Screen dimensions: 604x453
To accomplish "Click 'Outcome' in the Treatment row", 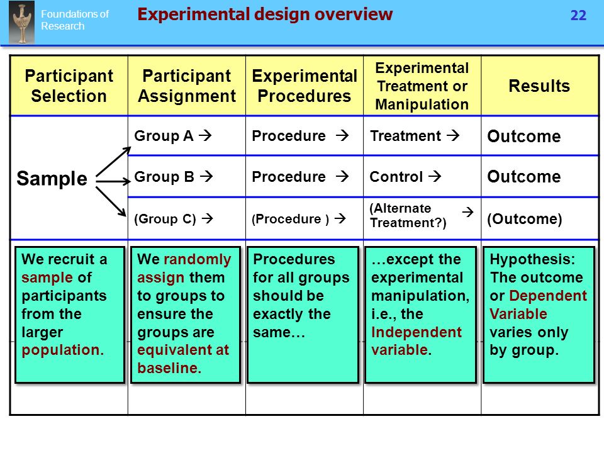I will pyautogui.click(x=524, y=136).
